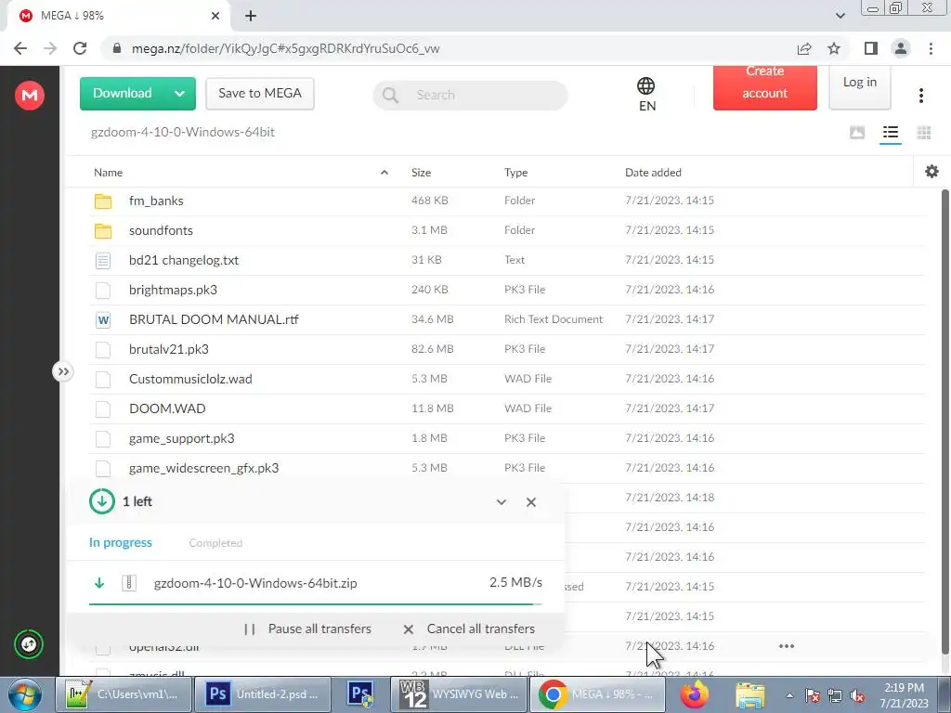951x713 pixels.
Task: Select the bd21 changelog.txt file icon
Action: [103, 260]
